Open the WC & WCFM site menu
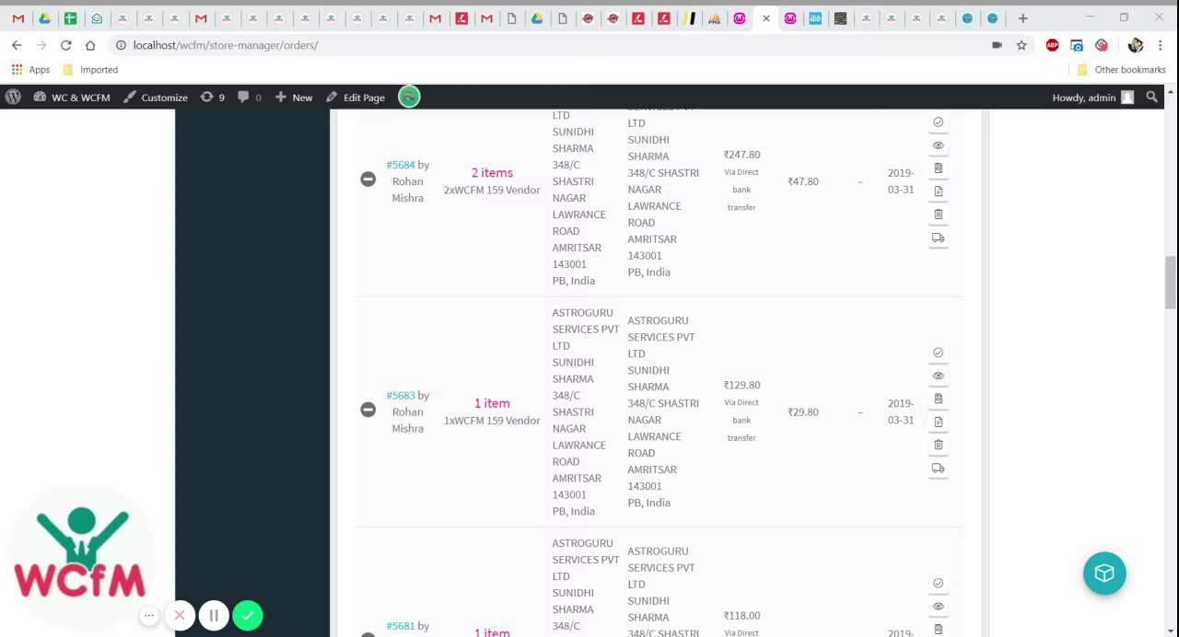 point(72,97)
